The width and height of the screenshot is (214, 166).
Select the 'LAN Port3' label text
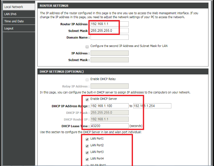[97, 152]
